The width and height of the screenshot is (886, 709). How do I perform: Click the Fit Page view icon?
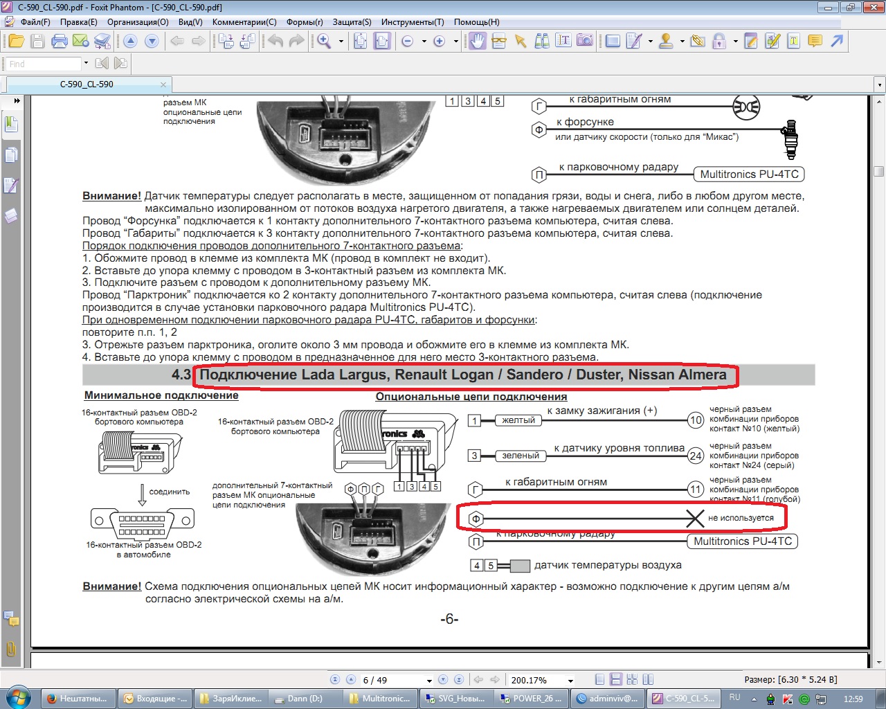[361, 42]
